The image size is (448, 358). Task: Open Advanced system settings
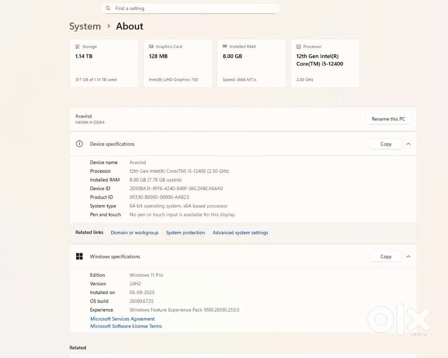coord(240,233)
